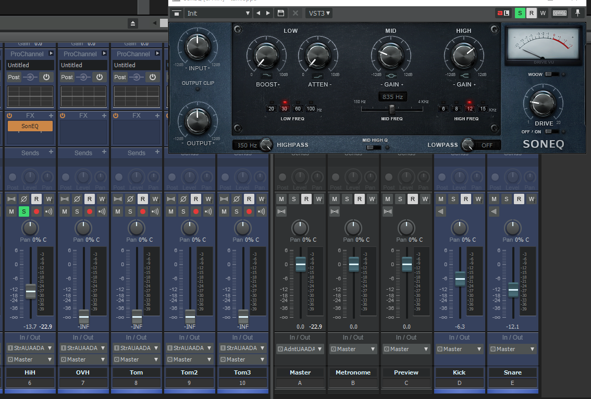Toggle ProChannel power on Tom strip
The height and width of the screenshot is (399, 591).
153,77
